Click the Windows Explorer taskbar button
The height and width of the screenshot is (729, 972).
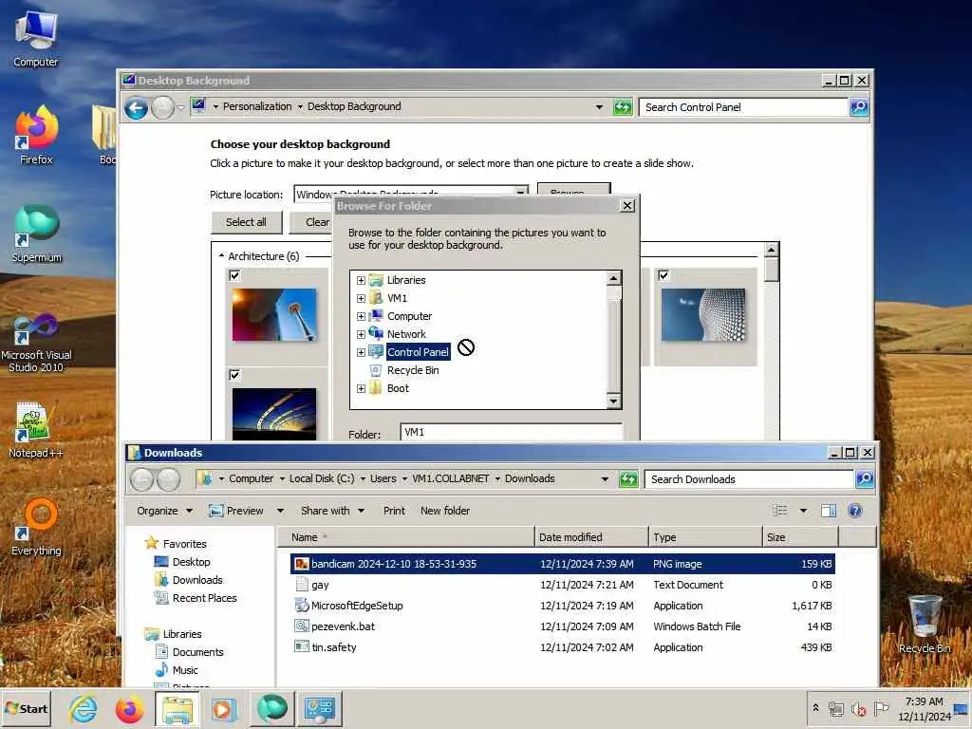[178, 708]
